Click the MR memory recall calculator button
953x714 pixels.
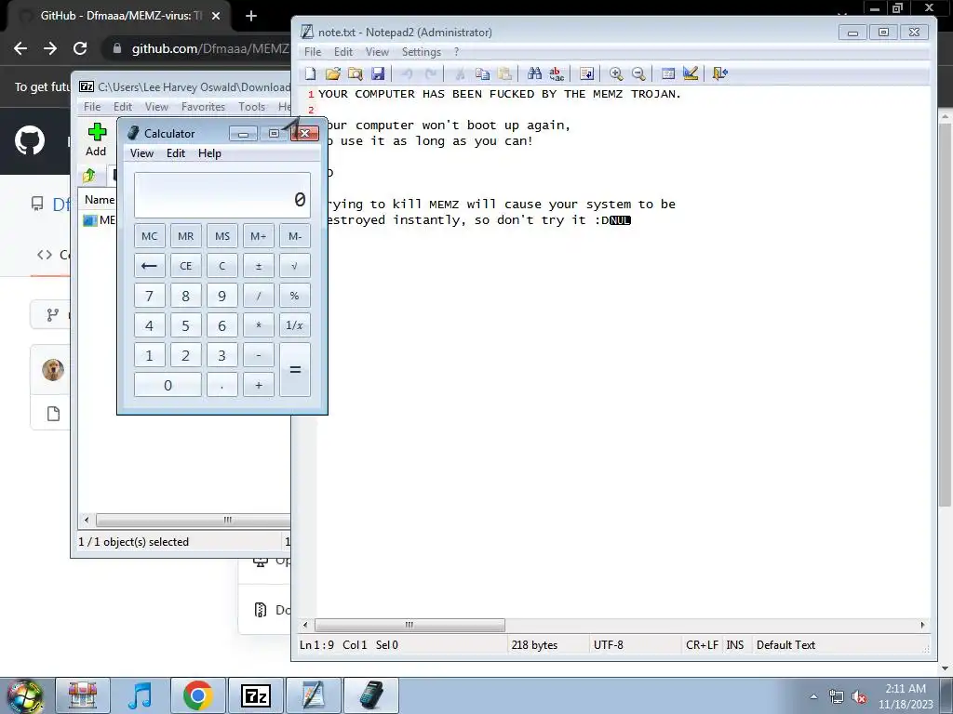(186, 236)
